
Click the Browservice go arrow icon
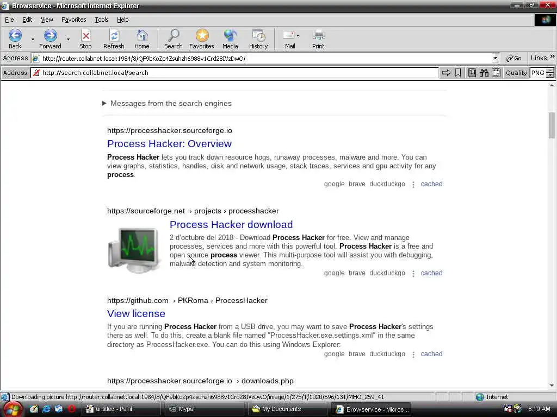click(x=446, y=73)
